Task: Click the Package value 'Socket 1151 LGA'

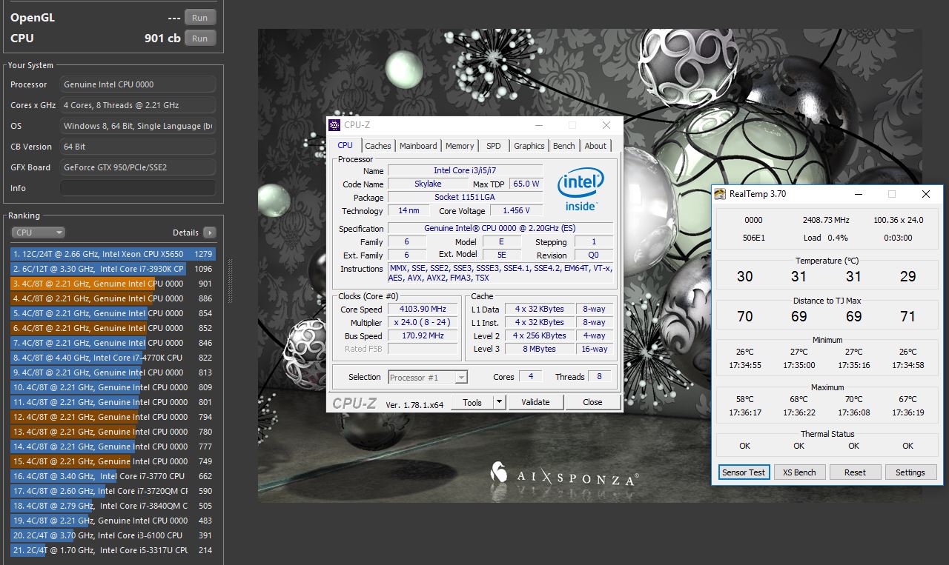Action: 465,198
